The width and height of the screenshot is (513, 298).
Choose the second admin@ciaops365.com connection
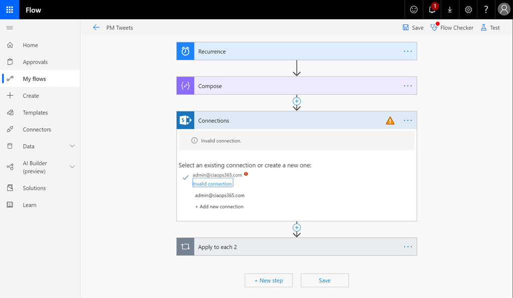(x=219, y=195)
